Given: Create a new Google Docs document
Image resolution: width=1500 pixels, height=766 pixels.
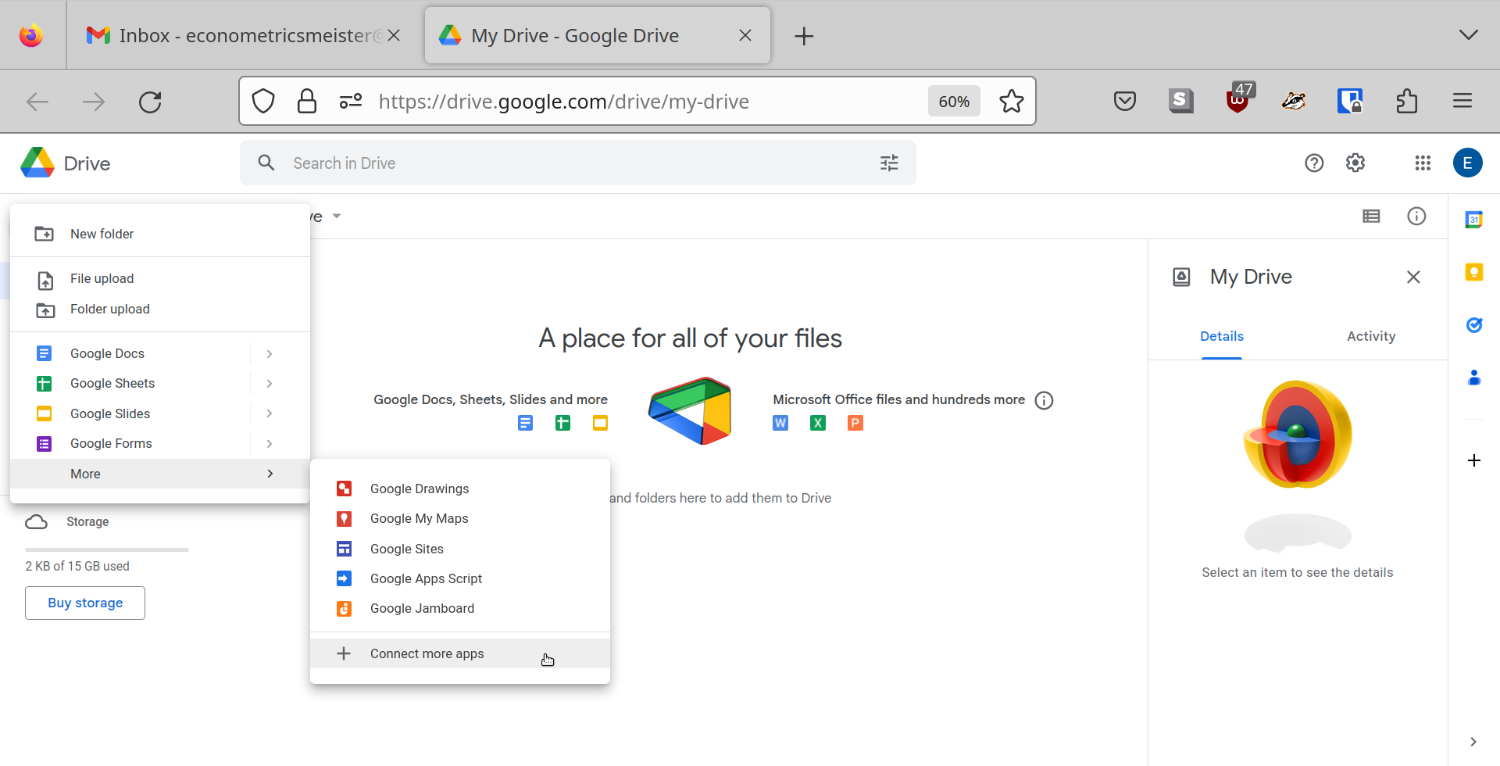Looking at the screenshot, I should [x=107, y=353].
